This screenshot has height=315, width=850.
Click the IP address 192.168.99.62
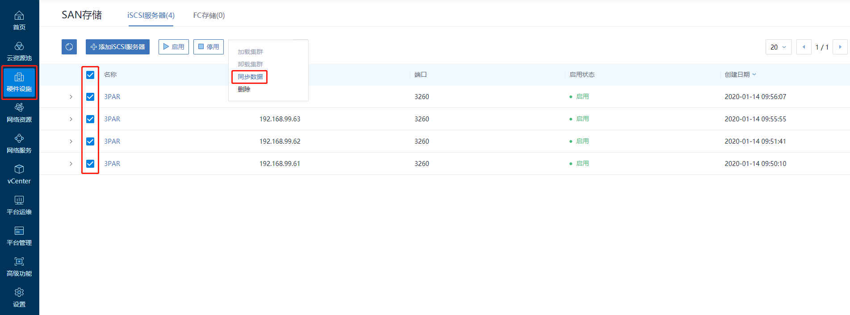tap(280, 141)
